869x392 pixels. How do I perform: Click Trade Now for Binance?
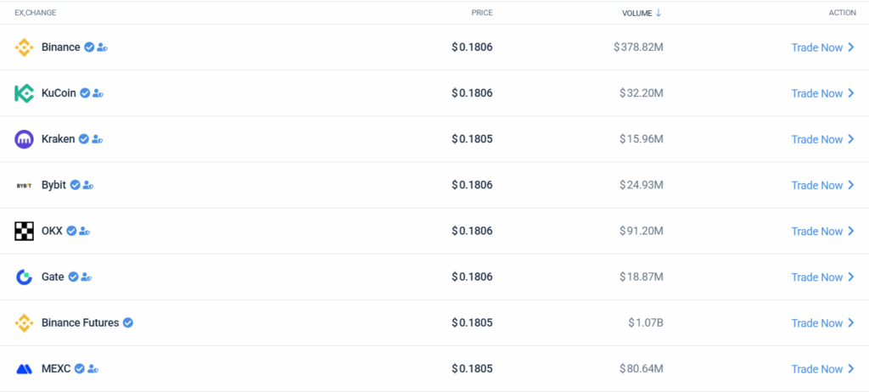click(x=816, y=48)
